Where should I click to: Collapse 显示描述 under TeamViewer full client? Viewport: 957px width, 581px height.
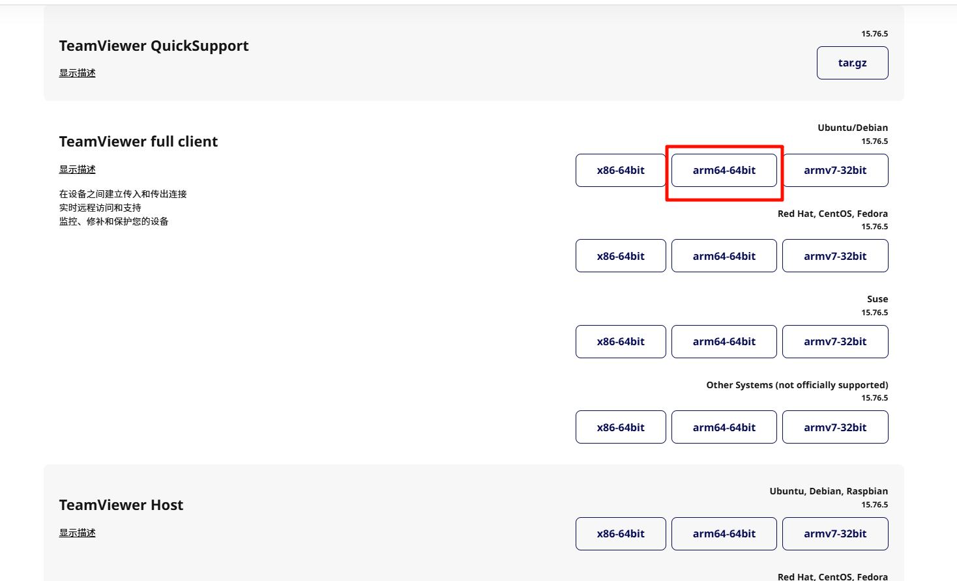pyautogui.click(x=78, y=169)
